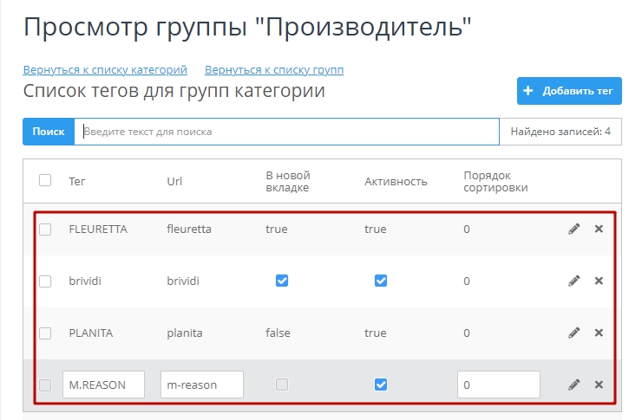Screen dimensions: 642x420
Task: Click delete X icon for FLEURETTA row
Action: coord(599,229)
